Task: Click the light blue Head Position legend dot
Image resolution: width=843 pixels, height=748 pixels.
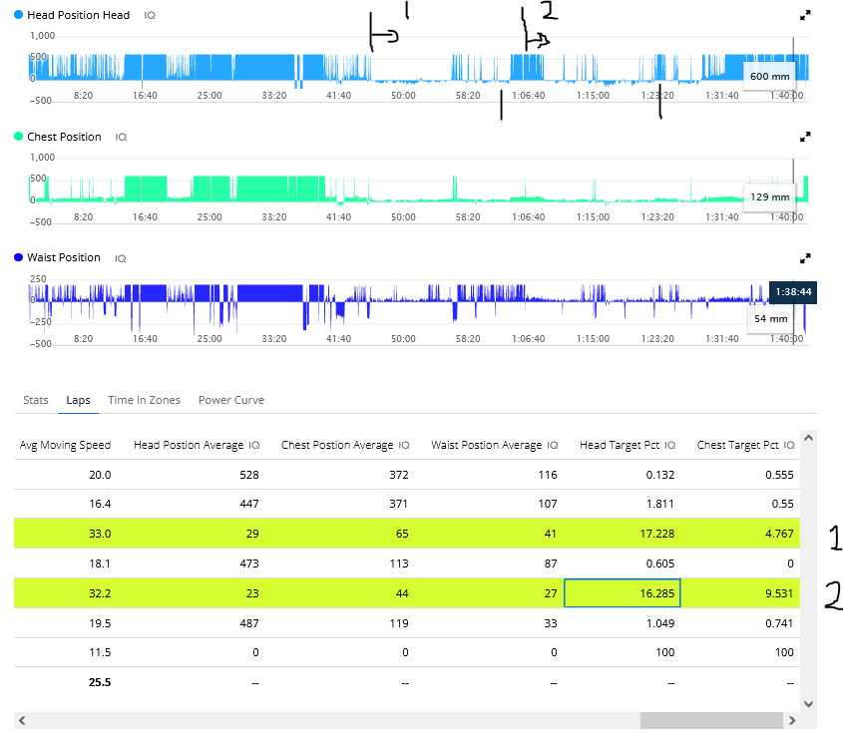Action: pyautogui.click(x=19, y=16)
